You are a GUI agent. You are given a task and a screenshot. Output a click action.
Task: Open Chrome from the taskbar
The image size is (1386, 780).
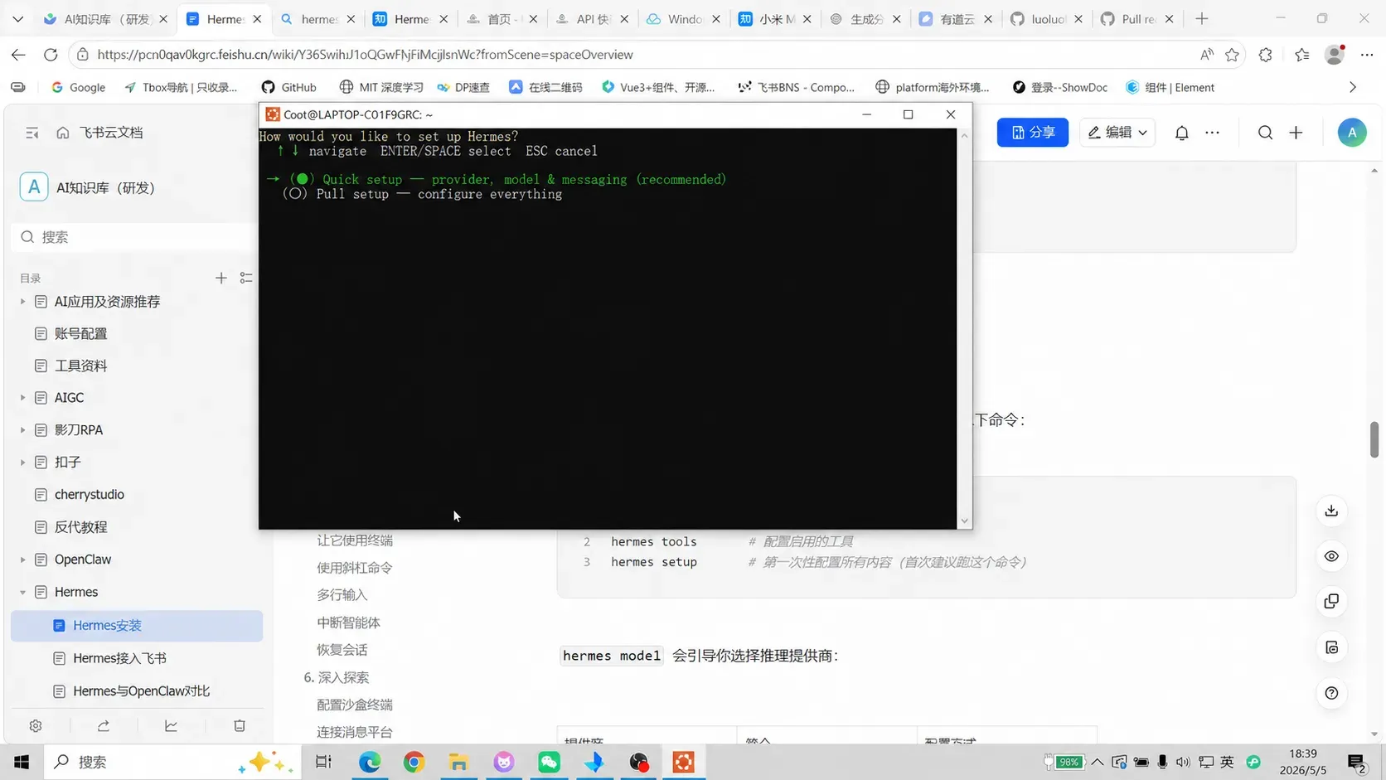click(414, 762)
